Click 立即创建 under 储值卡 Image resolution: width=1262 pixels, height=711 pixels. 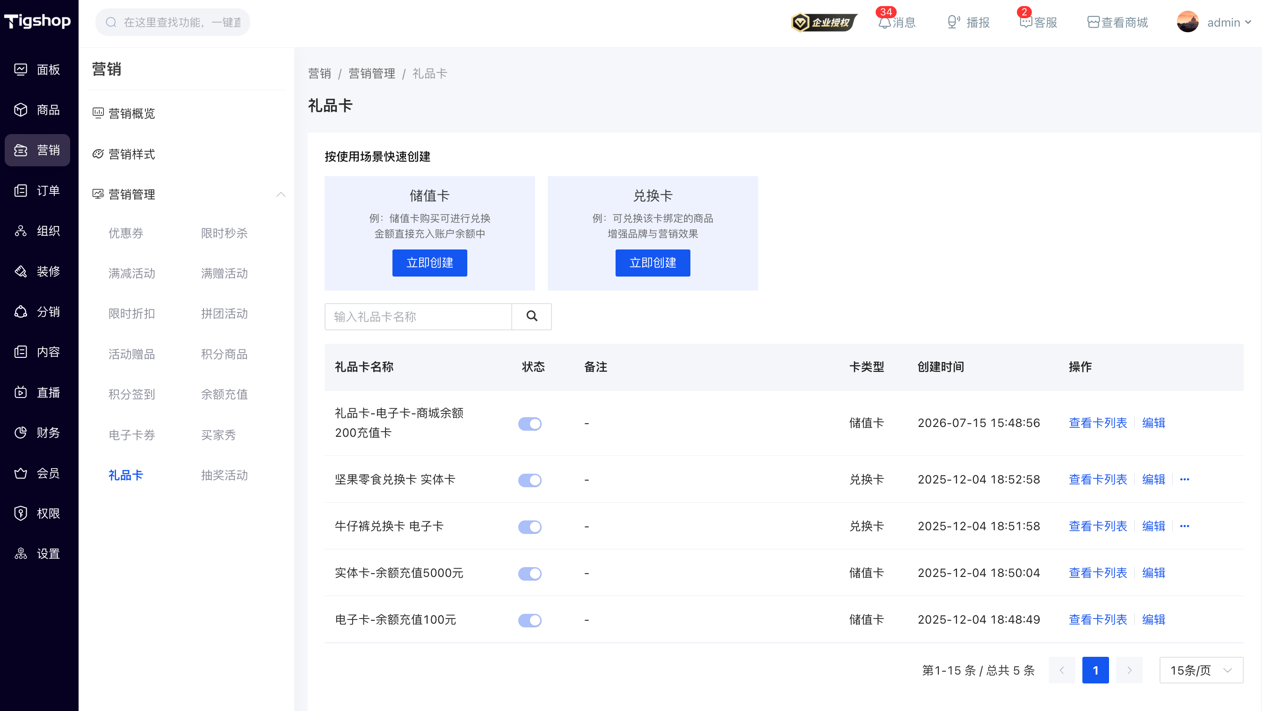430,263
